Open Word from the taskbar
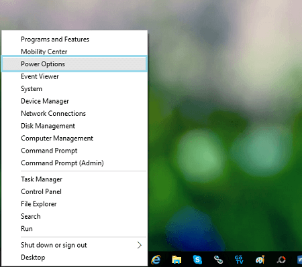Screen dimensions: 302x267 [x=299, y=260]
